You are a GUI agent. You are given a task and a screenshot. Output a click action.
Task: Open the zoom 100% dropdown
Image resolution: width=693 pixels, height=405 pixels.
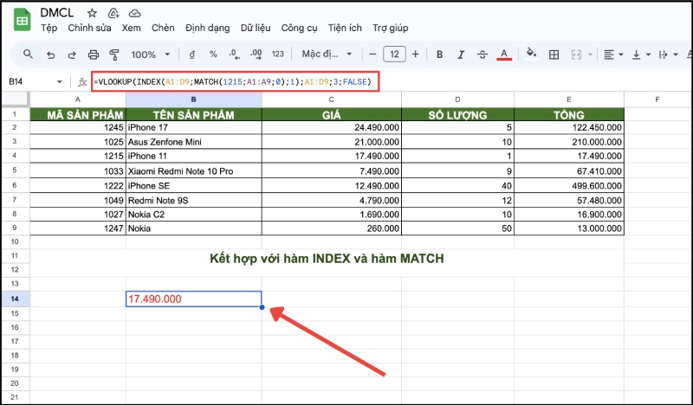[150, 55]
